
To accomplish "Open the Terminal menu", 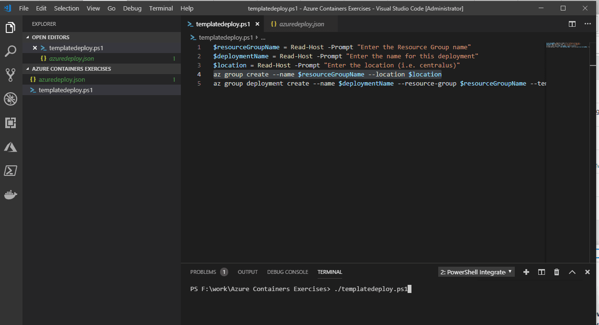I will (x=161, y=8).
